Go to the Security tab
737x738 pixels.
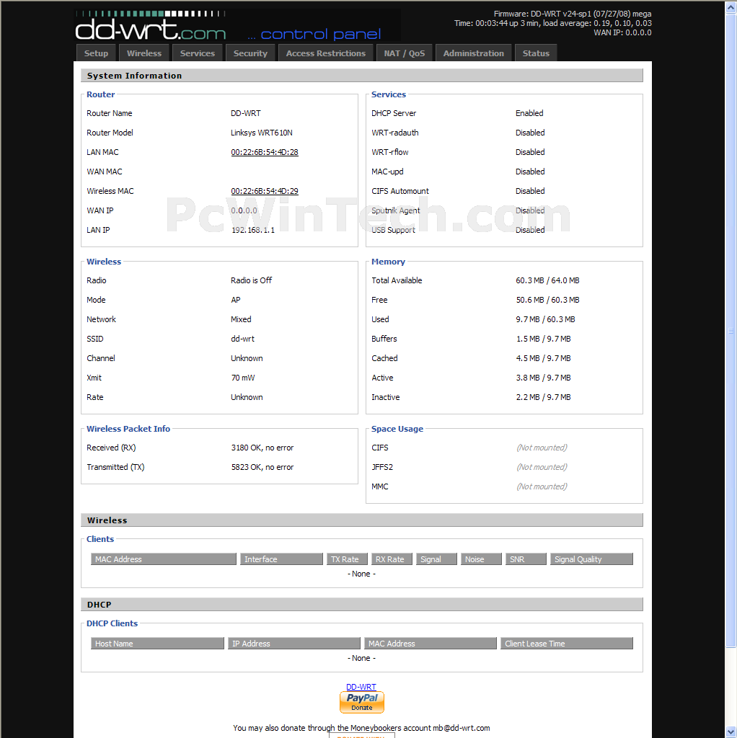(250, 53)
